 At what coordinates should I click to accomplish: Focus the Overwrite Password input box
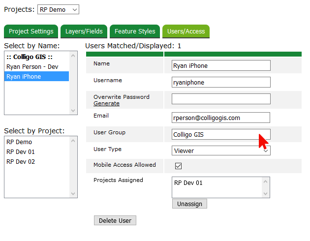click(x=221, y=99)
